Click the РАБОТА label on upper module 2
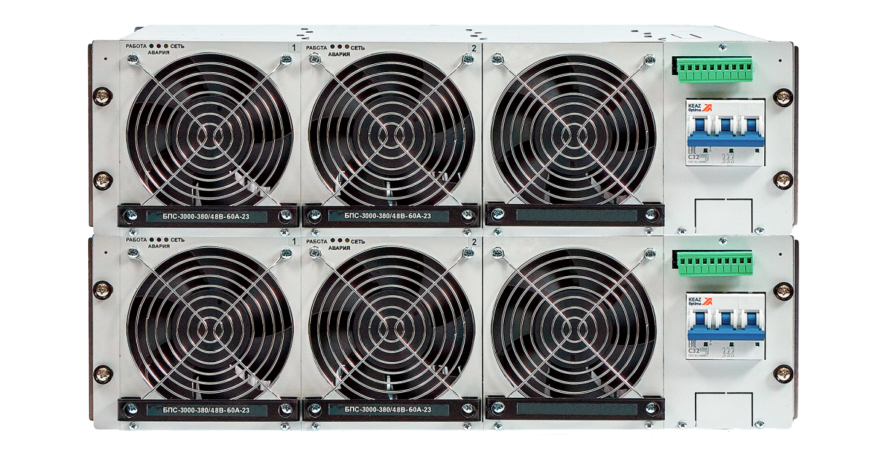Image resolution: width=875 pixels, height=462 pixels. pyautogui.click(x=318, y=47)
